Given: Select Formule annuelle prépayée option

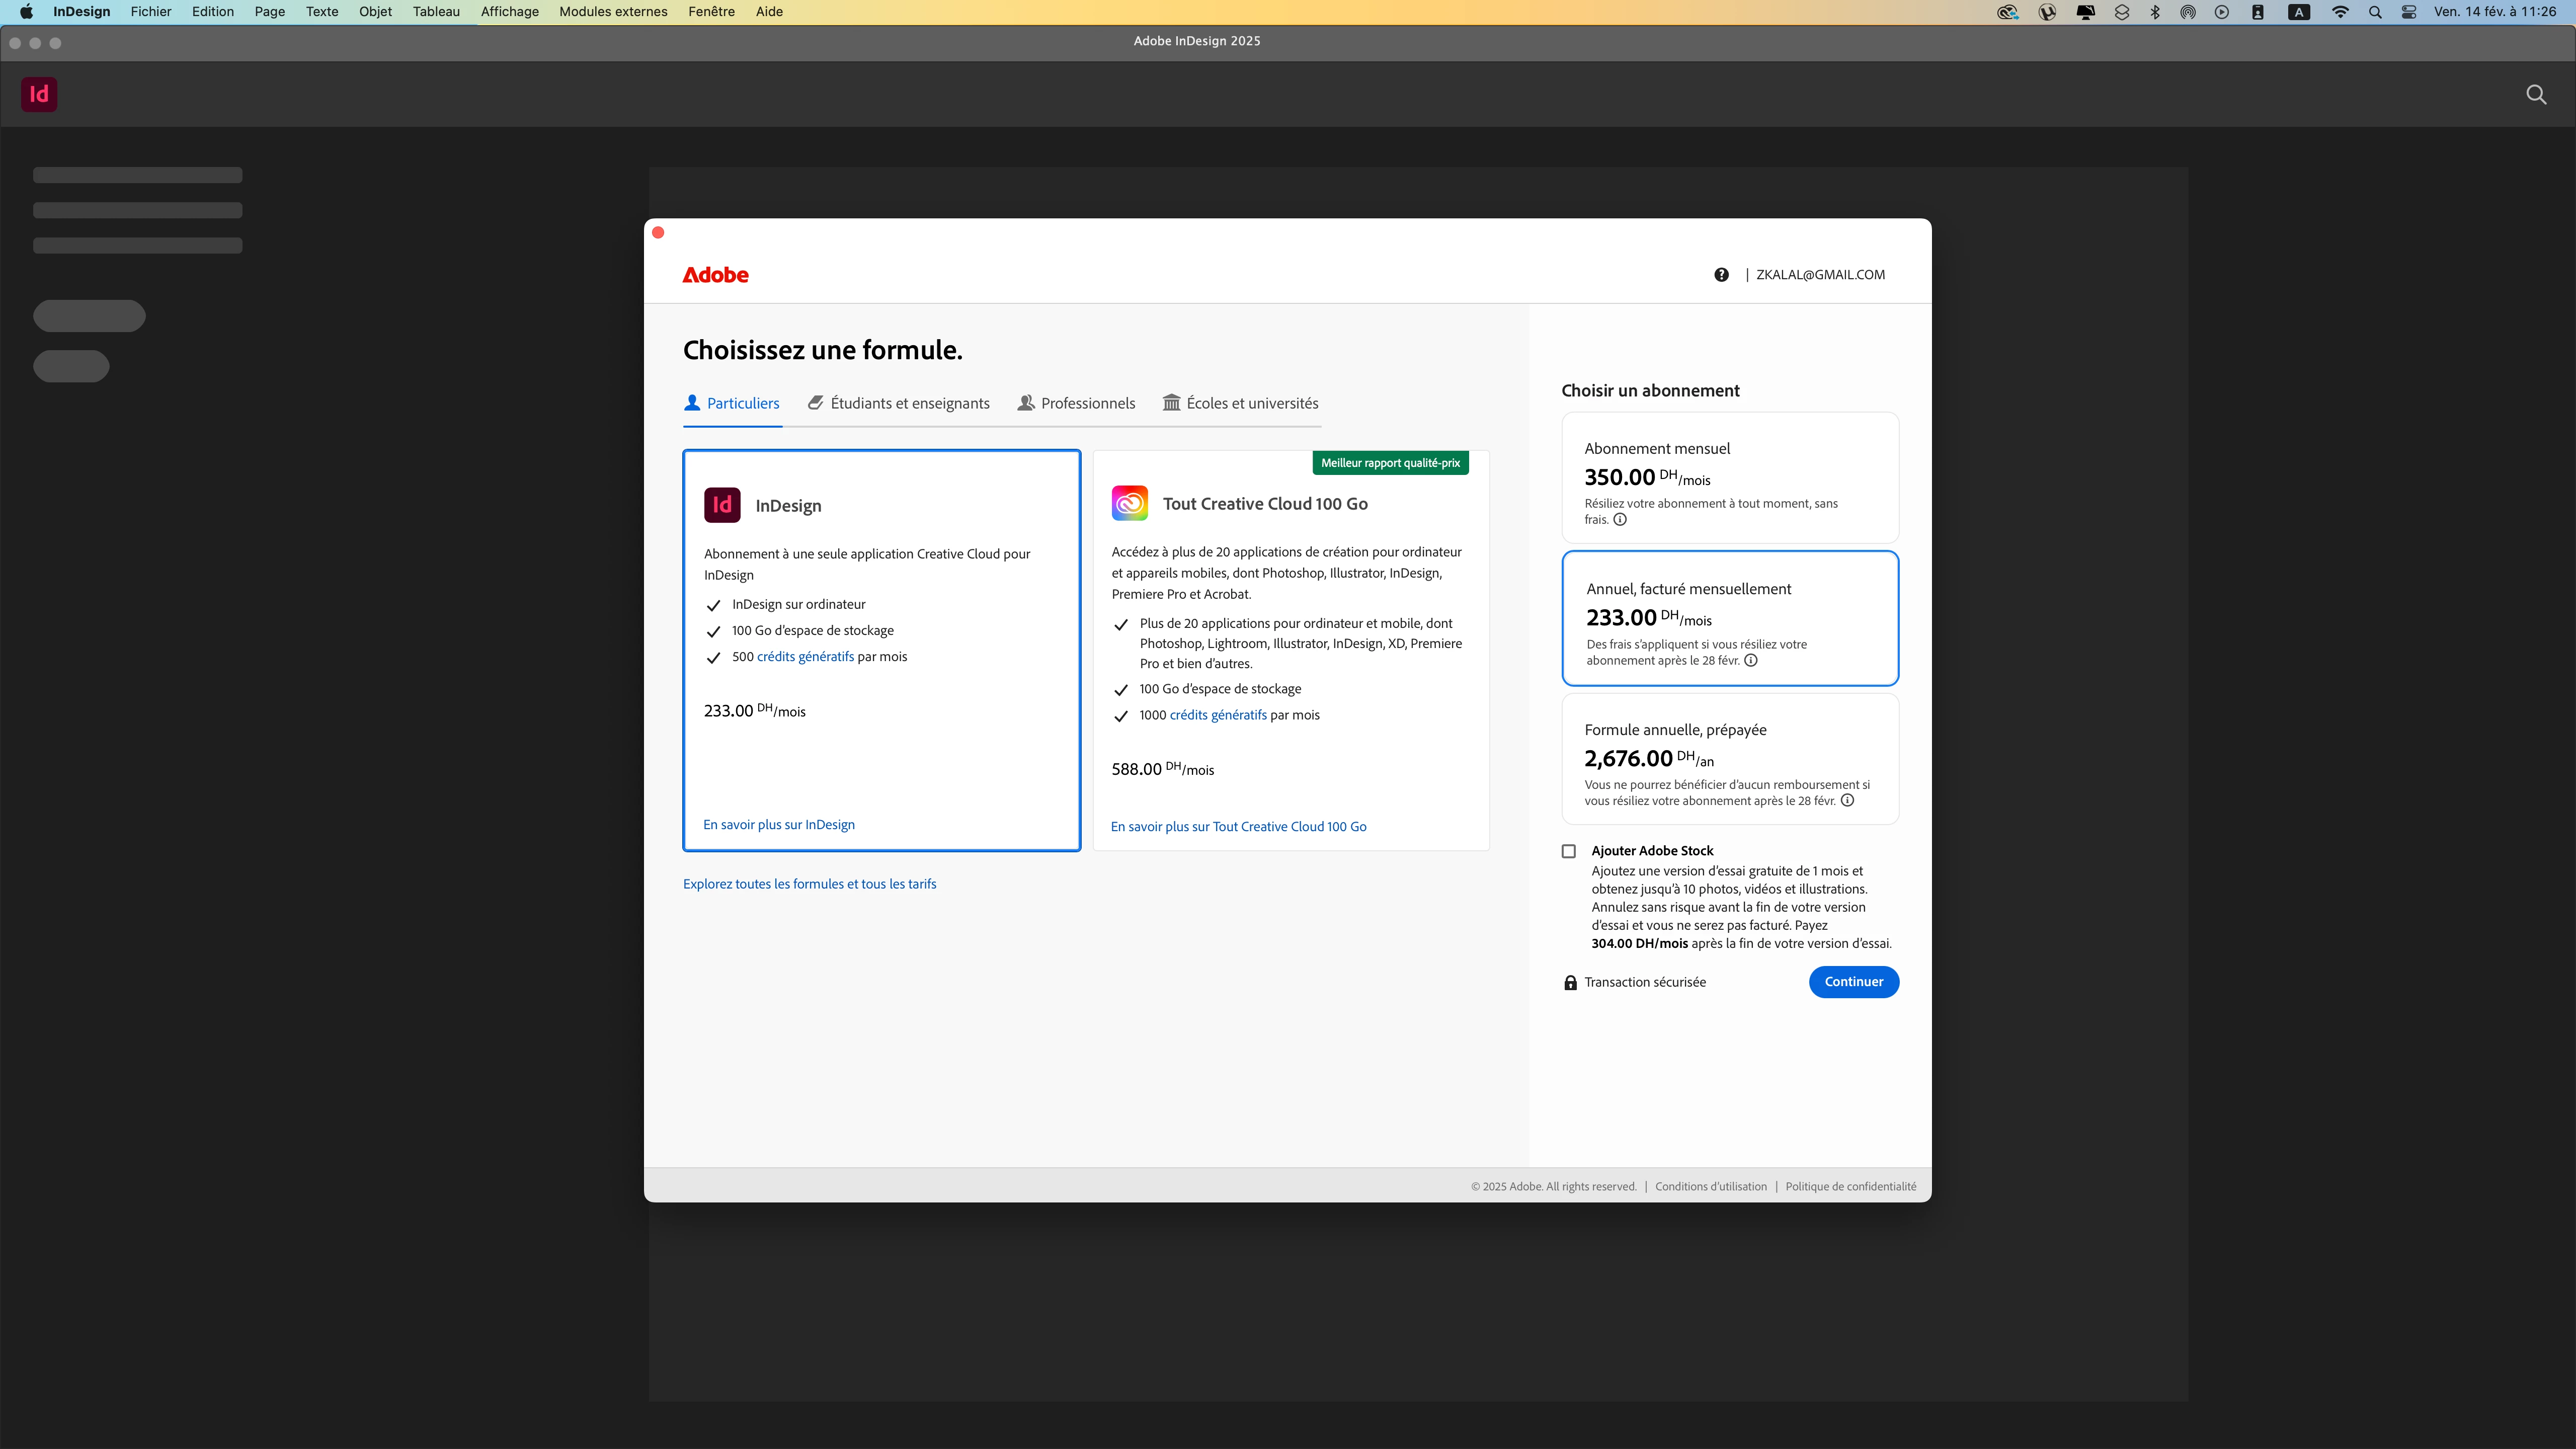Looking at the screenshot, I should coord(1729,759).
